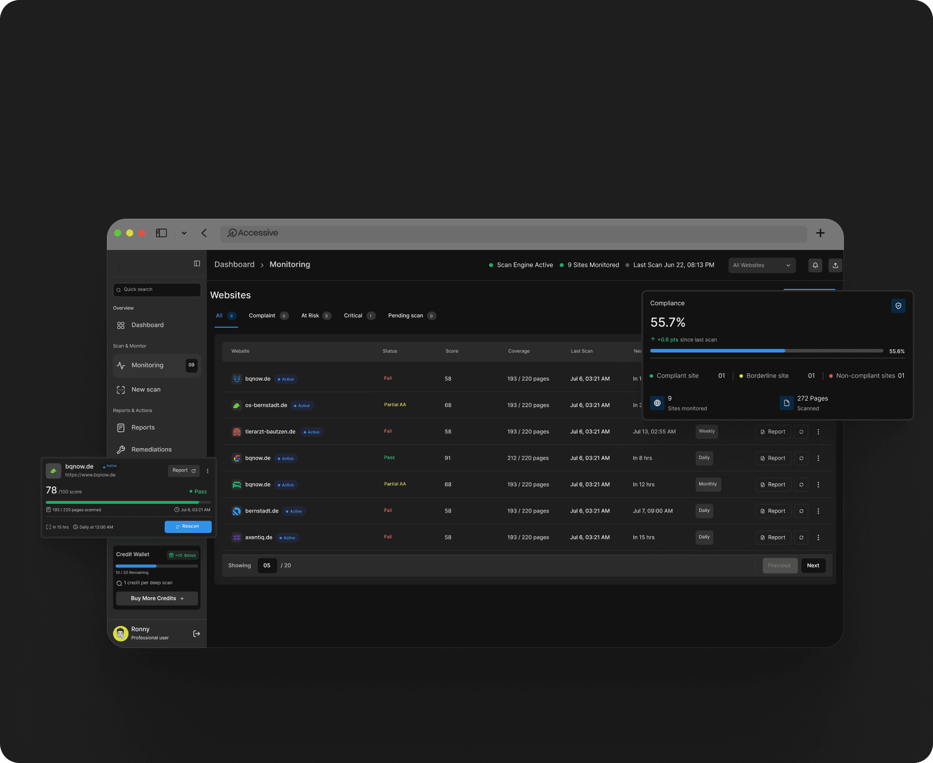
Task: Open notifications with the bell icon
Action: (815, 265)
